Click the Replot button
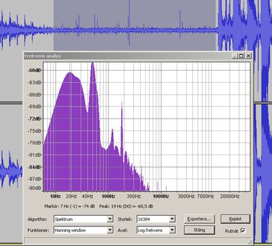Screen dimensions: 272x246 pyautogui.click(x=235, y=219)
